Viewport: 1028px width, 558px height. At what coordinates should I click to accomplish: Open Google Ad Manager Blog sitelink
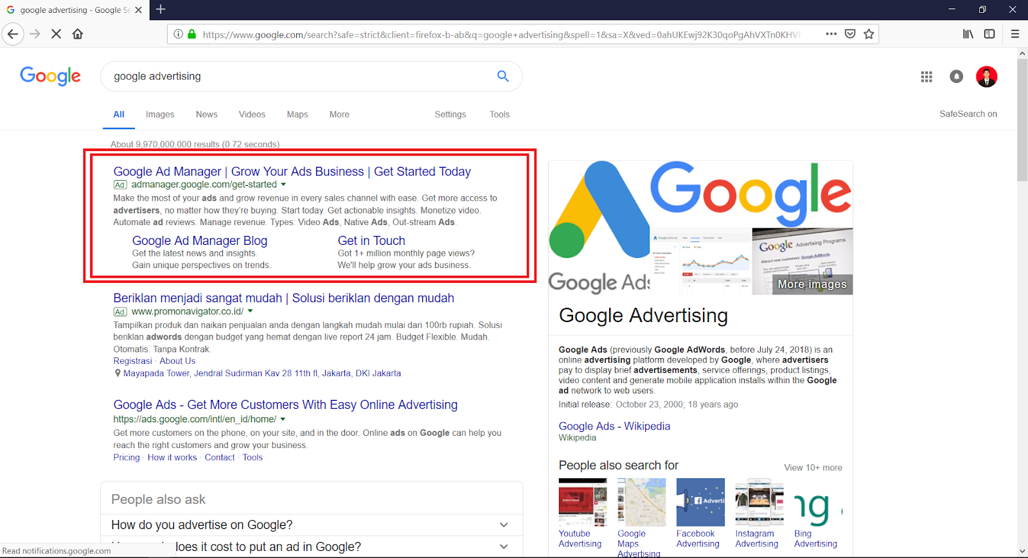(x=200, y=240)
